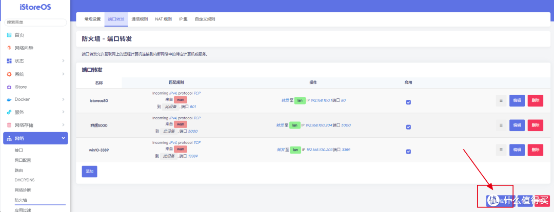The width and height of the screenshot is (554, 212).
Task: Delete the win10-3389 forwarding rule
Action: [535, 150]
